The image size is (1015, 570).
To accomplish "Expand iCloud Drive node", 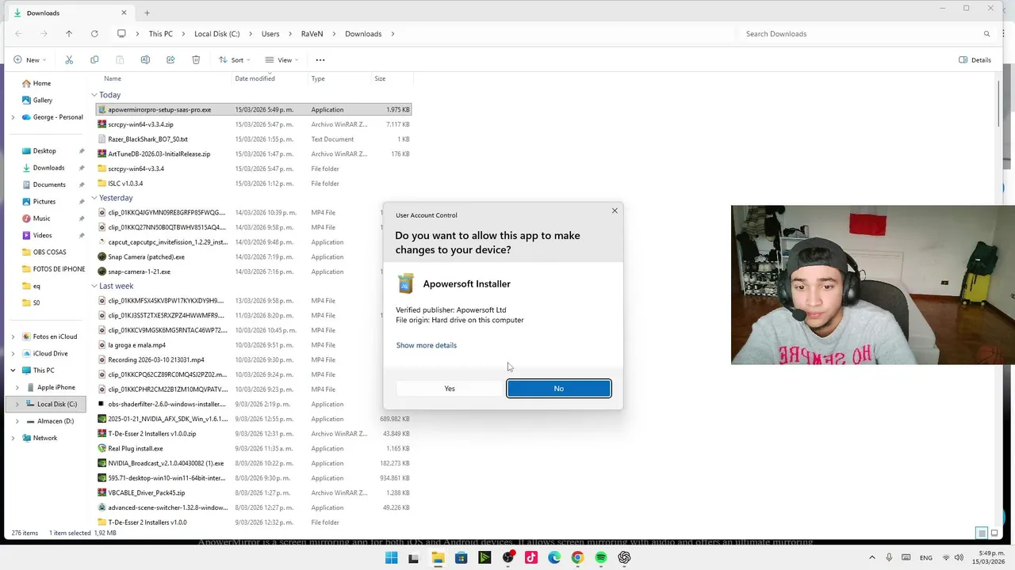I will [13, 354].
